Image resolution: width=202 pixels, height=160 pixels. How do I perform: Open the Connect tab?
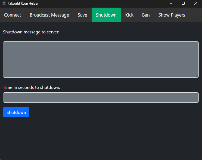[x=13, y=15]
